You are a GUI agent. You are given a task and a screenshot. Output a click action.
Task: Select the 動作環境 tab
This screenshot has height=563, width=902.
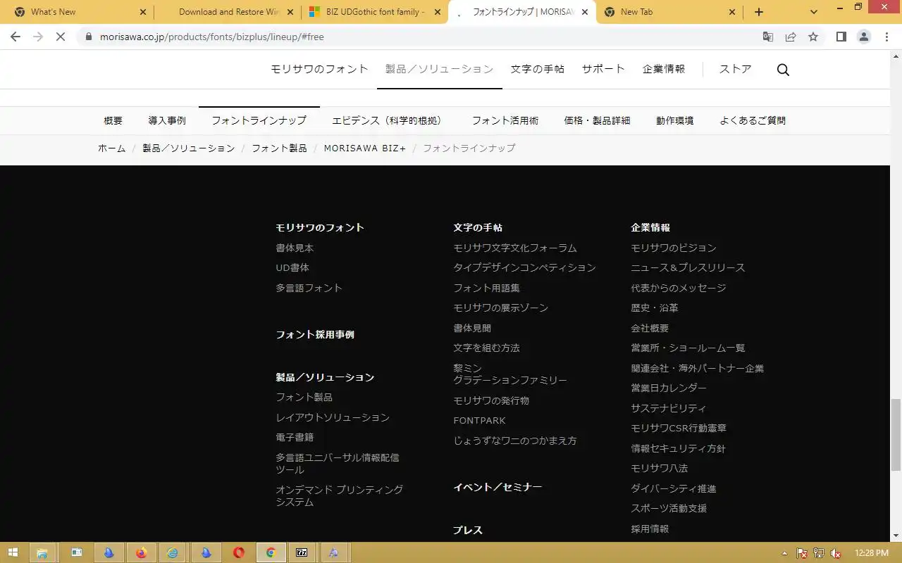(x=675, y=120)
